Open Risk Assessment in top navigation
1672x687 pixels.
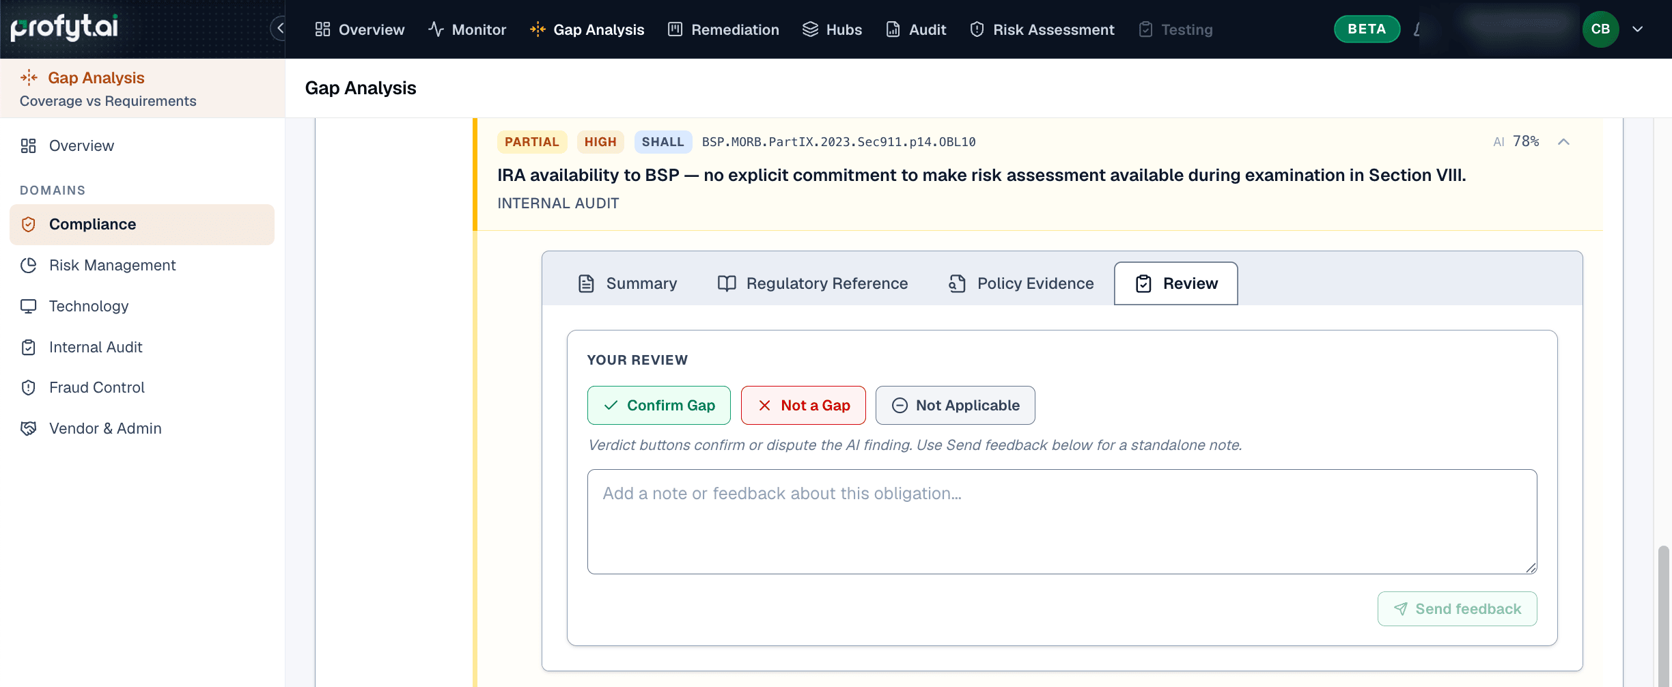[x=1042, y=29]
